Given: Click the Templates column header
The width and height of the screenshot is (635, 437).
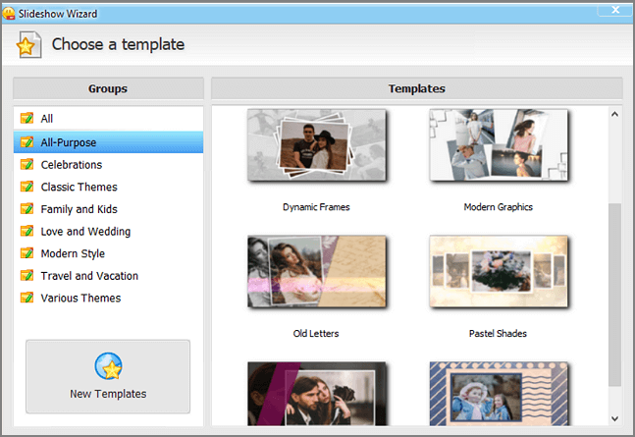Looking at the screenshot, I should point(417,88).
